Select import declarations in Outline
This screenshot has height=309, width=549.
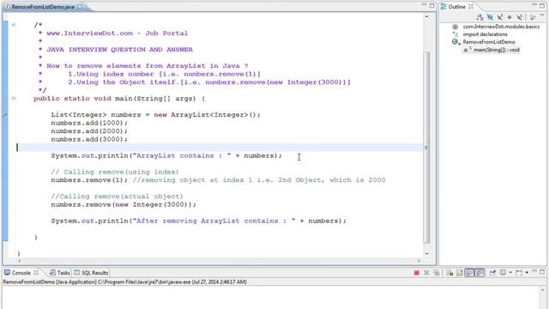[485, 34]
